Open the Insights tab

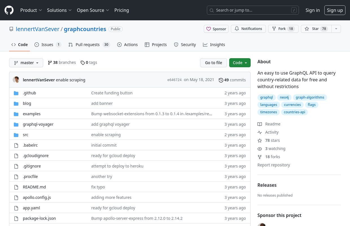(214, 45)
